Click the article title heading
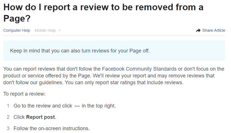Viewport: 231px width, 133px height. (x=103, y=13)
